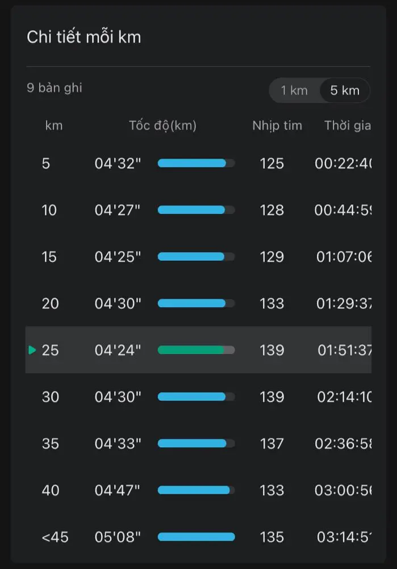Select the 5 km row with pace 04'32"
The width and height of the screenshot is (397, 569).
pos(199,163)
